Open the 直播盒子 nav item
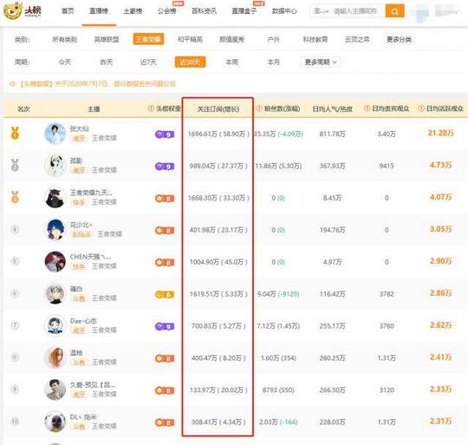This screenshot has width=468, height=445. pyautogui.click(x=244, y=11)
